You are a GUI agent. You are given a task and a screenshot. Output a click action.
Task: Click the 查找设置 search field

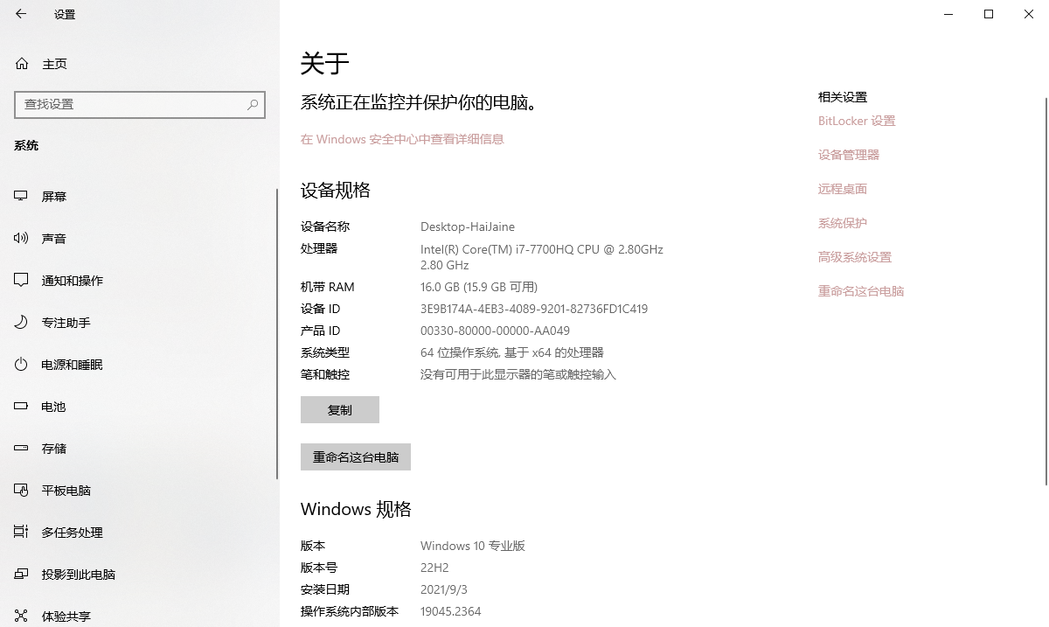coord(140,104)
